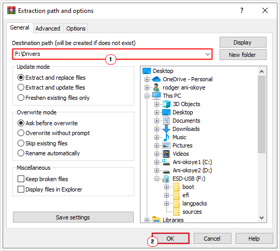Viewport: 280px width, 251px height.
Task: Switch to the Advanced tab
Action: 48,28
